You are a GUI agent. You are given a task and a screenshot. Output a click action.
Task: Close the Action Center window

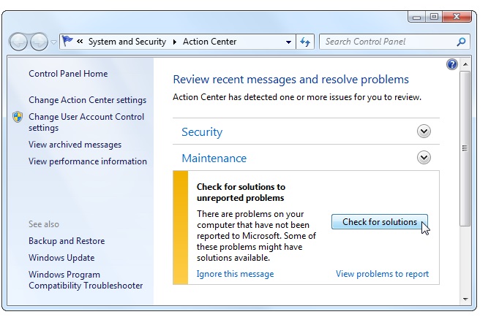point(457,17)
